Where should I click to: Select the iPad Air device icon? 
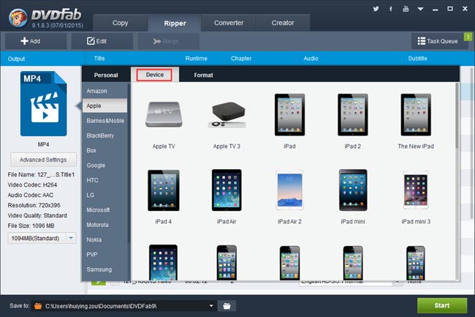pyautogui.click(x=227, y=190)
